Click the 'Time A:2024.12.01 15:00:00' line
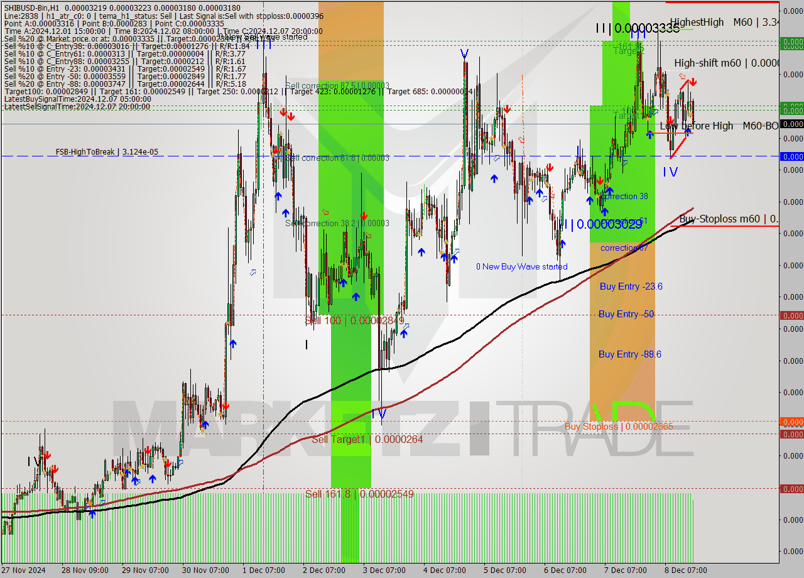 (x=163, y=31)
